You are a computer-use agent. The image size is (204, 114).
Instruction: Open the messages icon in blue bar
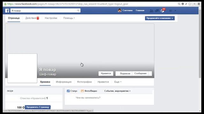tap(157, 10)
